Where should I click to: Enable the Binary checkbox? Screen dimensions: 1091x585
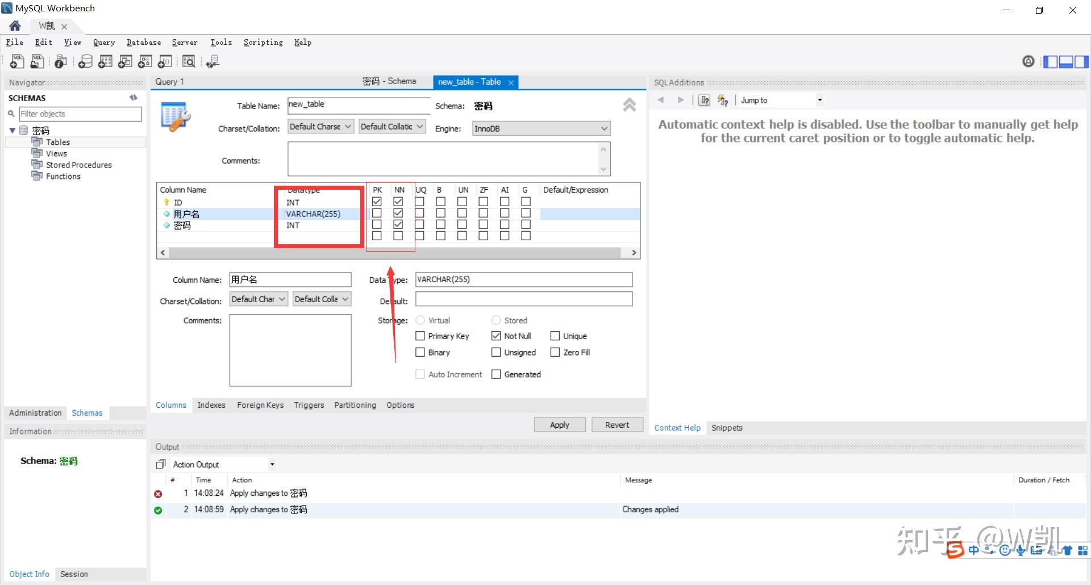point(420,352)
